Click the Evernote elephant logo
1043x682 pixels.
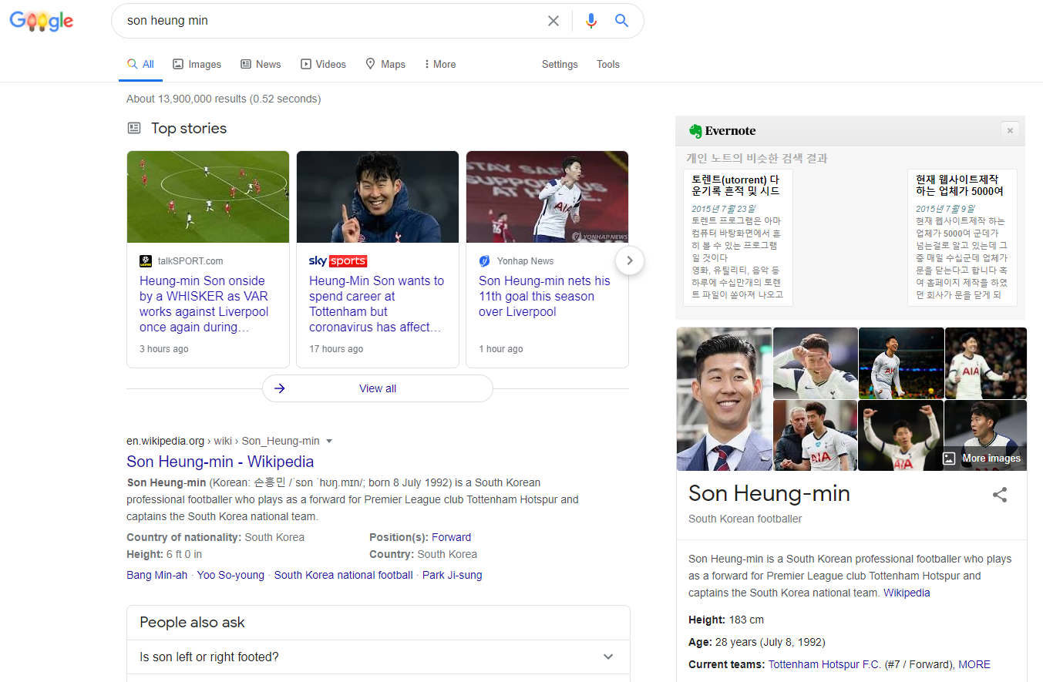click(x=695, y=131)
